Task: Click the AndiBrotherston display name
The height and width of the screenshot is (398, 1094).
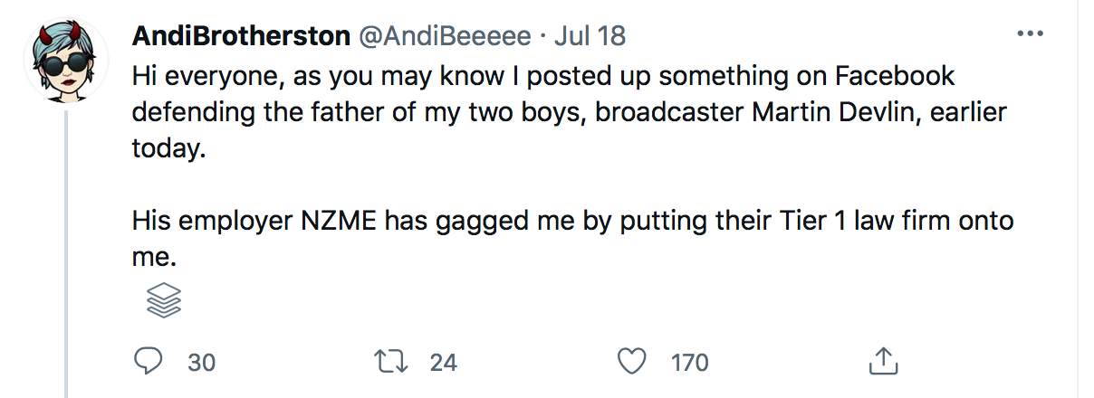Action: coord(240,36)
